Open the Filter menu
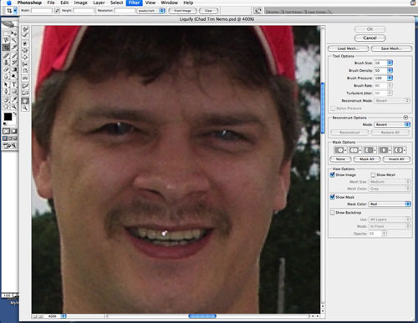The image size is (418, 323). 134,3
